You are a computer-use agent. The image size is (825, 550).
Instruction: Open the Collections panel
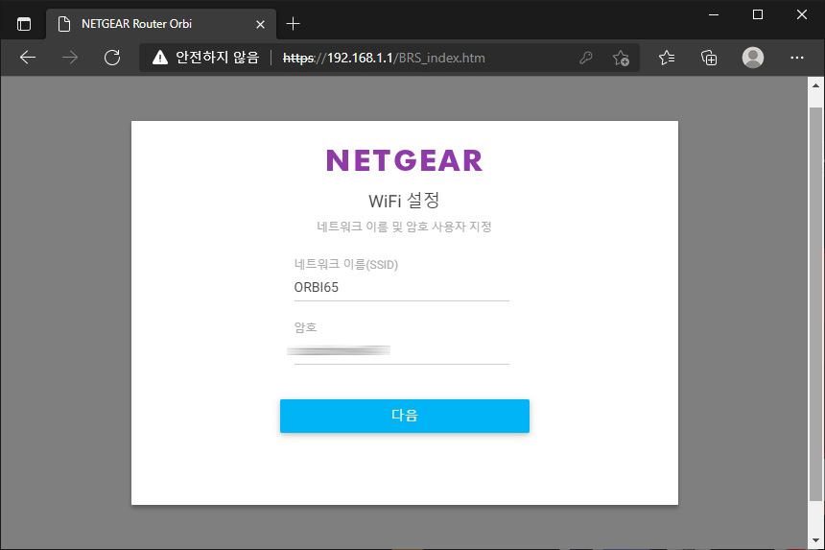[x=709, y=58]
